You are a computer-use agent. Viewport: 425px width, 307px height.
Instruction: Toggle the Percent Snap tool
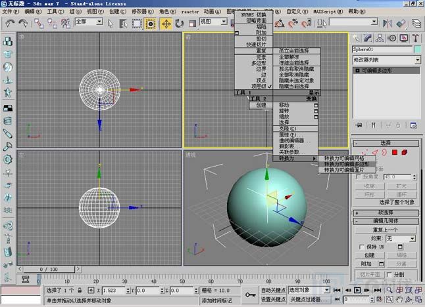(293, 24)
